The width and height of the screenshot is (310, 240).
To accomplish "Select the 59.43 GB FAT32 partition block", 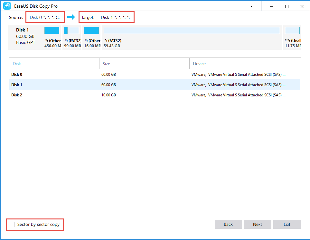I will point(192,30).
